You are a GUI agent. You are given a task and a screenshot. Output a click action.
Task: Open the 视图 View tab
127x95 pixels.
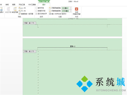(x=13, y=4)
